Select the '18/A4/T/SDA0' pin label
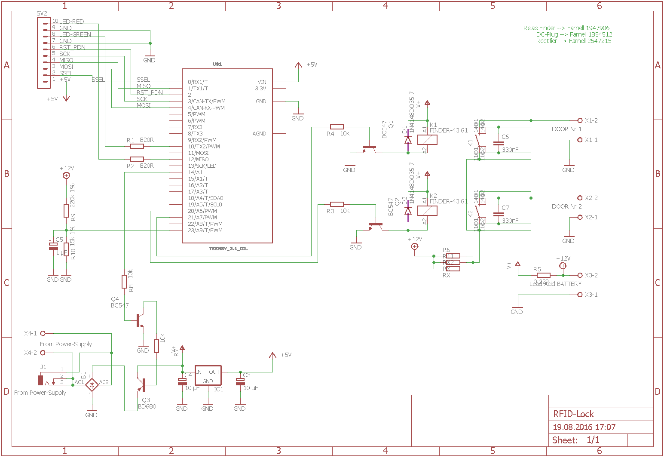Viewport: 664px width, 458px height. (x=205, y=198)
